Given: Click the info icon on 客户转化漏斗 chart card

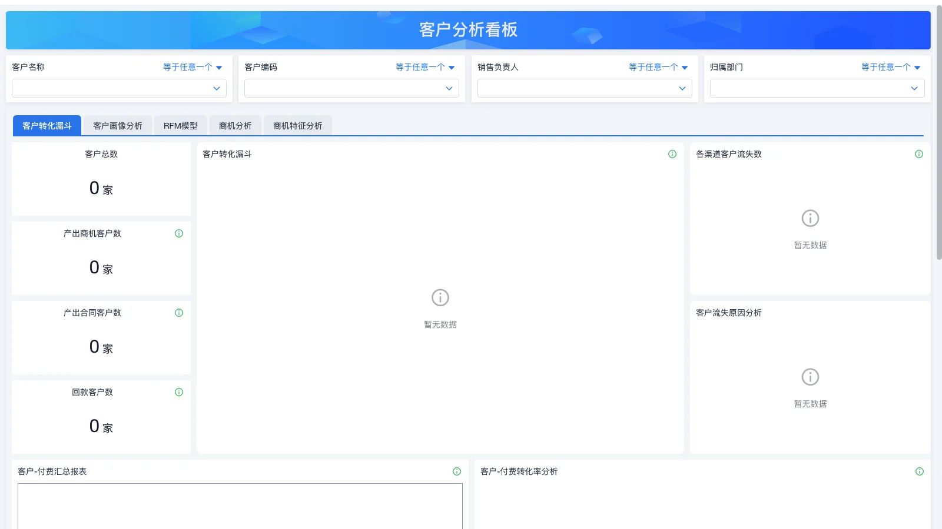Looking at the screenshot, I should 672,154.
